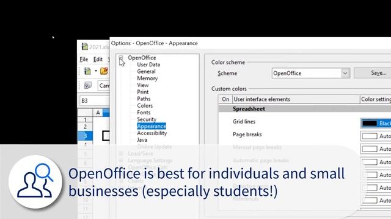
Task: Select Java in options tree
Action: [x=142, y=140]
